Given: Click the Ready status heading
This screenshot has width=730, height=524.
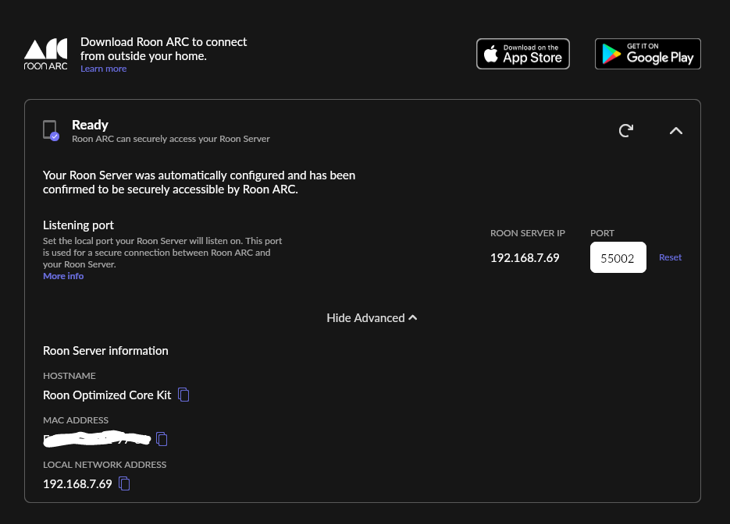Looking at the screenshot, I should point(90,125).
